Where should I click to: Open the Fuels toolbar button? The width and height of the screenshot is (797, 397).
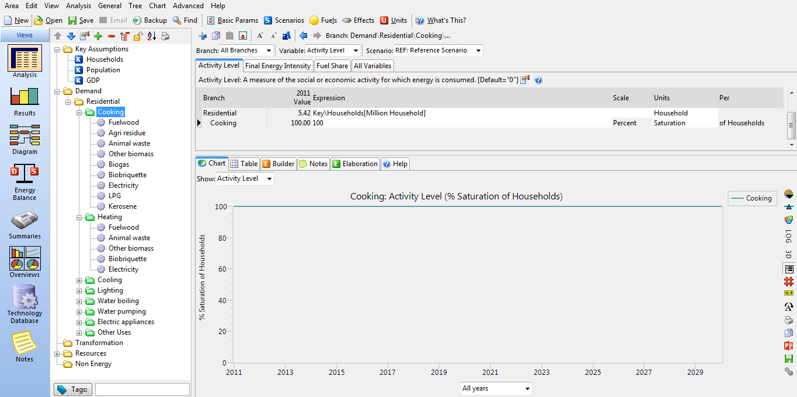pyautogui.click(x=323, y=20)
